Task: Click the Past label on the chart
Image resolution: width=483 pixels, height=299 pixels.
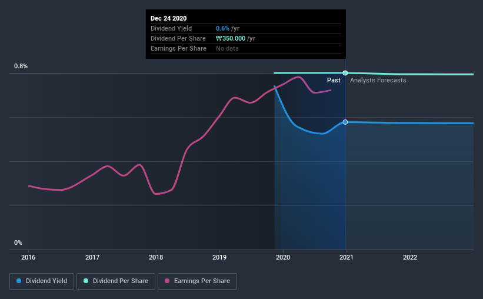Action: tap(334, 80)
